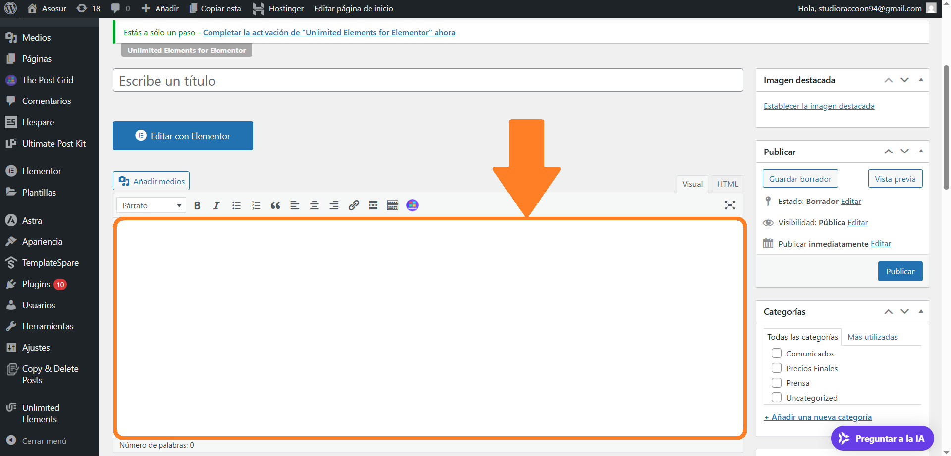The height and width of the screenshot is (456, 951).
Task: Center align the text
Action: [315, 205]
